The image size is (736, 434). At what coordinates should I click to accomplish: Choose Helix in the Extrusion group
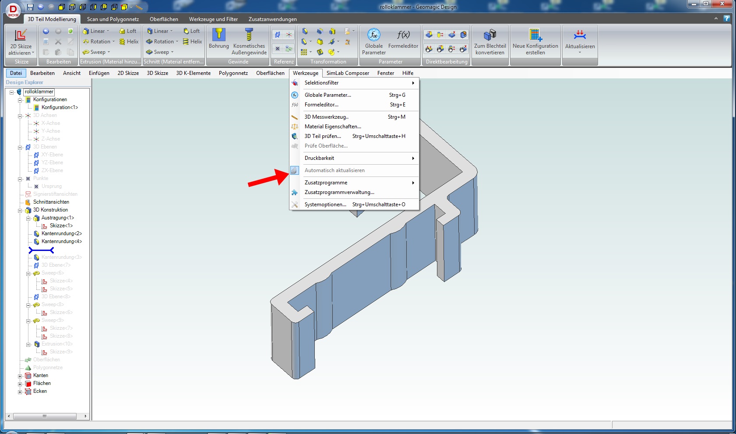point(129,42)
